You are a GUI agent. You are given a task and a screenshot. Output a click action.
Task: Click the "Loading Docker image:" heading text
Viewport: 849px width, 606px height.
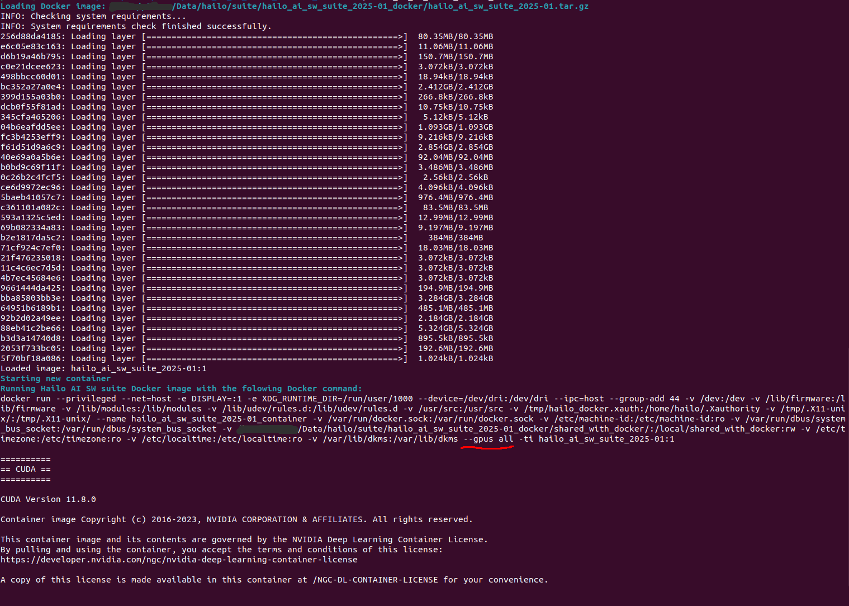click(53, 6)
